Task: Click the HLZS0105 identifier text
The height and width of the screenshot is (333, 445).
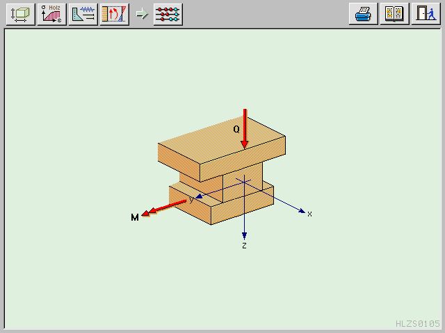Action: (417, 324)
